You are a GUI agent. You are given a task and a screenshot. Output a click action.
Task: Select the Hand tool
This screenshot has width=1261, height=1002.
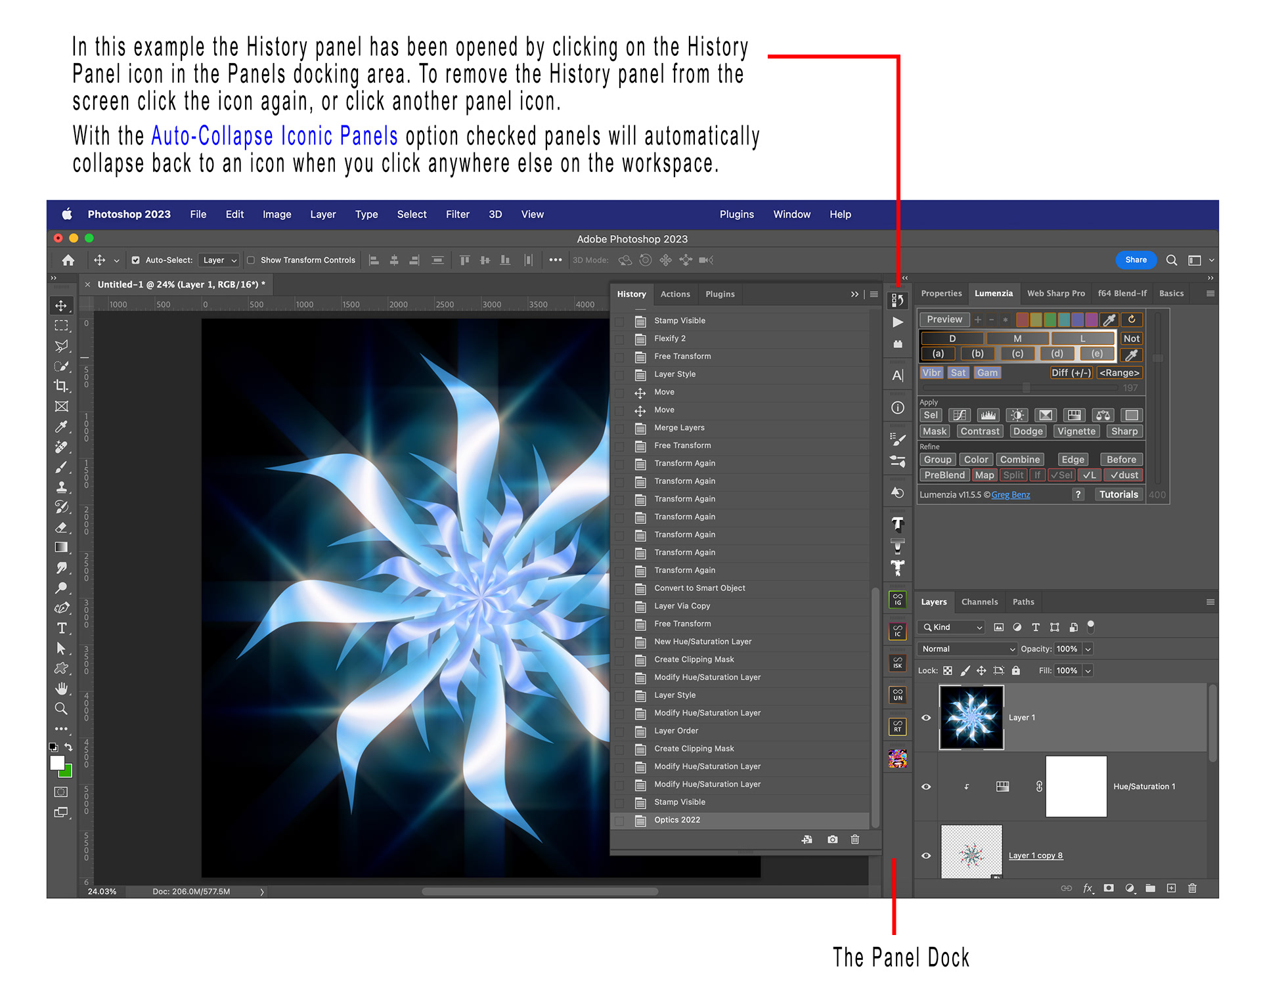tap(61, 688)
